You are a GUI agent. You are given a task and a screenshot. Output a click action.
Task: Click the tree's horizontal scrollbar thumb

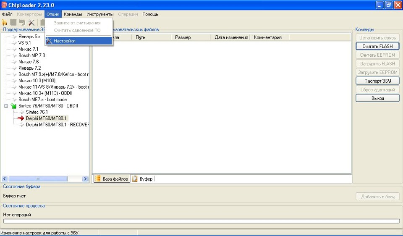[38, 178]
